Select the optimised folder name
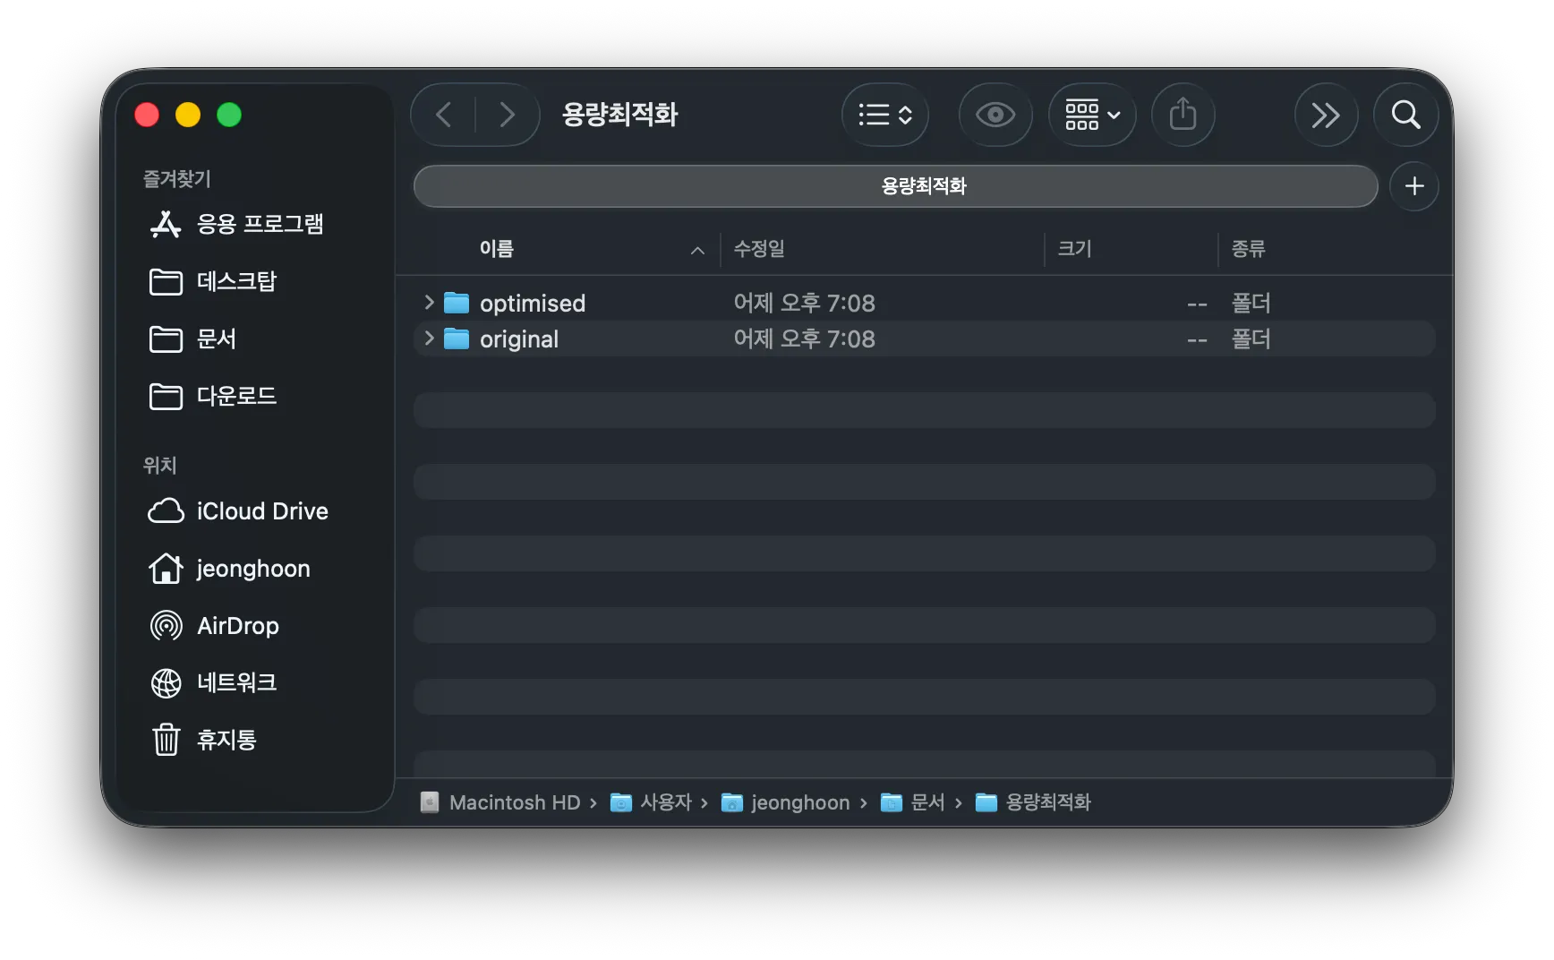The width and height of the screenshot is (1554, 960). click(533, 304)
